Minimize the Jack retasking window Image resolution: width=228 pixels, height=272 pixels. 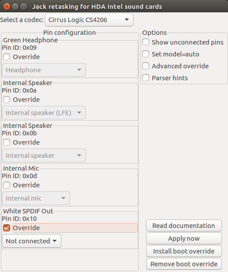[x=15, y=7]
